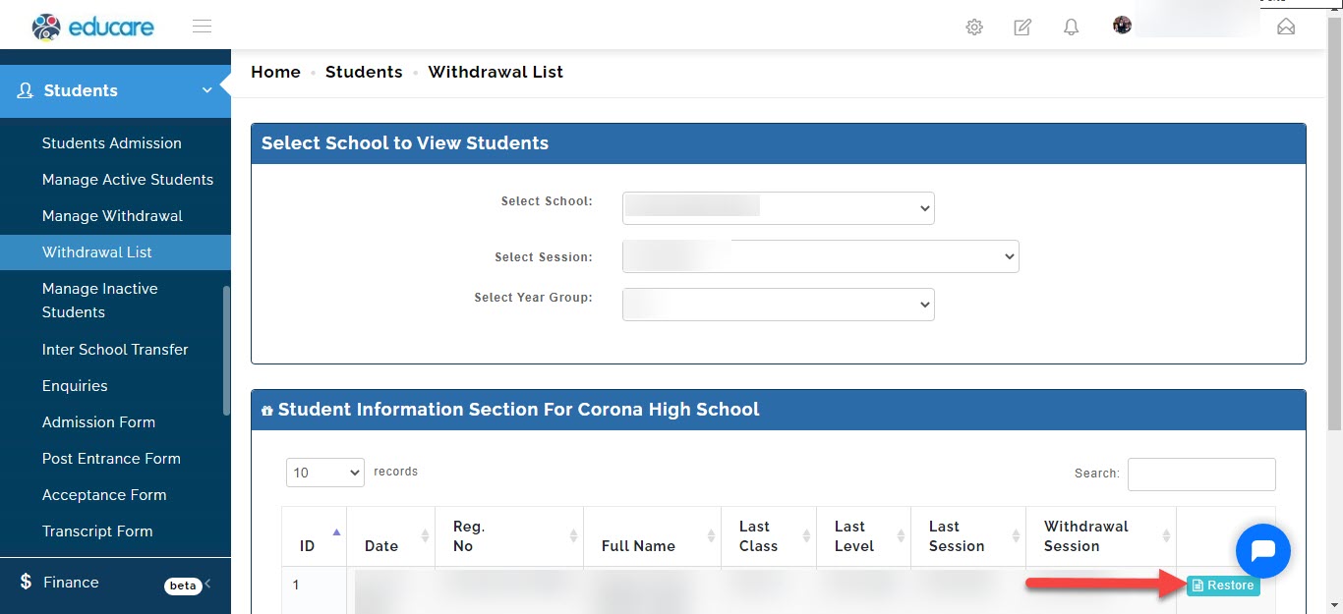Image resolution: width=1343 pixels, height=614 pixels.
Task: Collapse the Students sidebar section
Action: click(207, 90)
